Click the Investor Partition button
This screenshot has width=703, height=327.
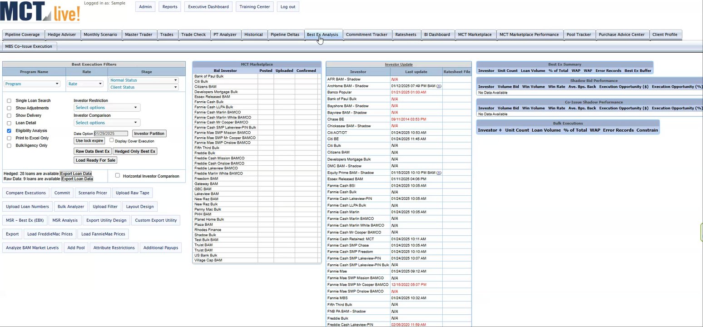[149, 134]
